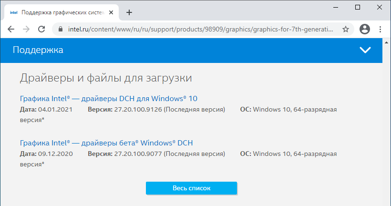Click scrollbar down arrow
The width and height of the screenshot is (391, 206).
pyautogui.click(x=387, y=202)
